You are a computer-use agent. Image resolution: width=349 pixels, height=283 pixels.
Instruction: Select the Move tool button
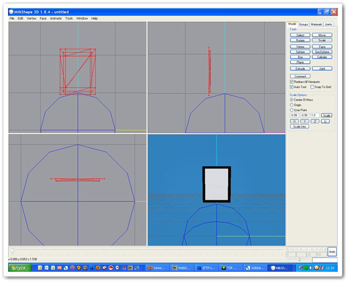coord(322,35)
